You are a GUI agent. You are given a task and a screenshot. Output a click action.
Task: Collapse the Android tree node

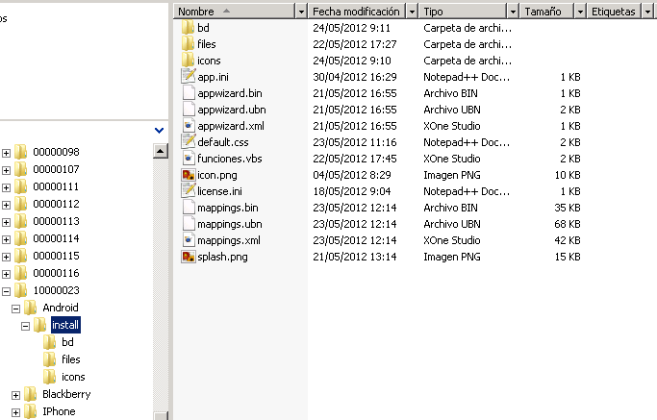click(15, 309)
